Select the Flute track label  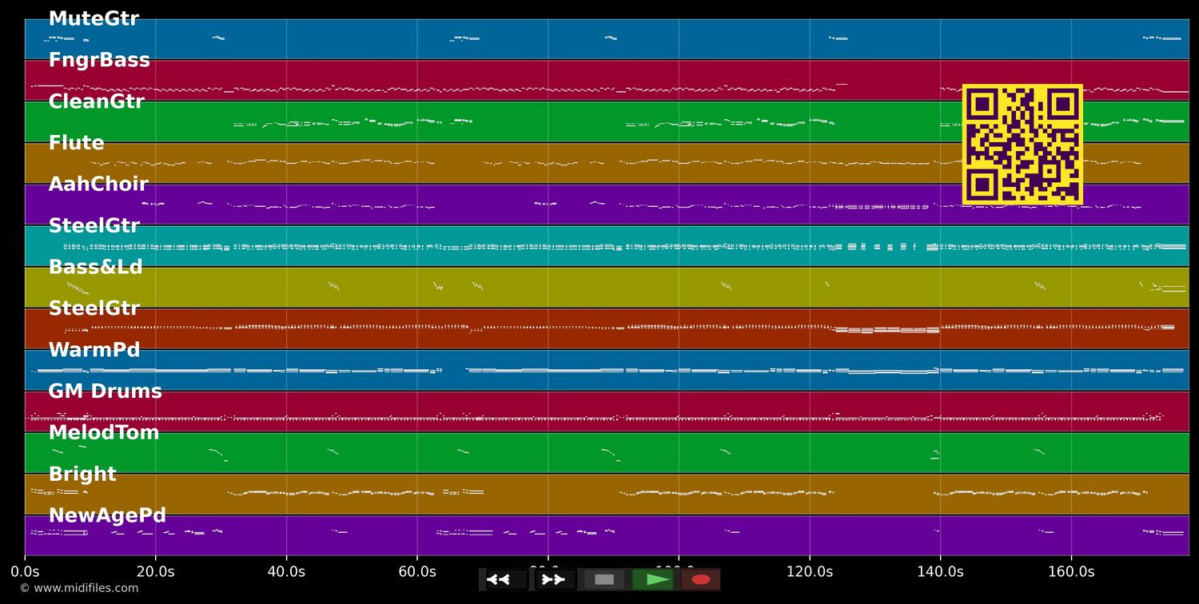click(x=76, y=144)
